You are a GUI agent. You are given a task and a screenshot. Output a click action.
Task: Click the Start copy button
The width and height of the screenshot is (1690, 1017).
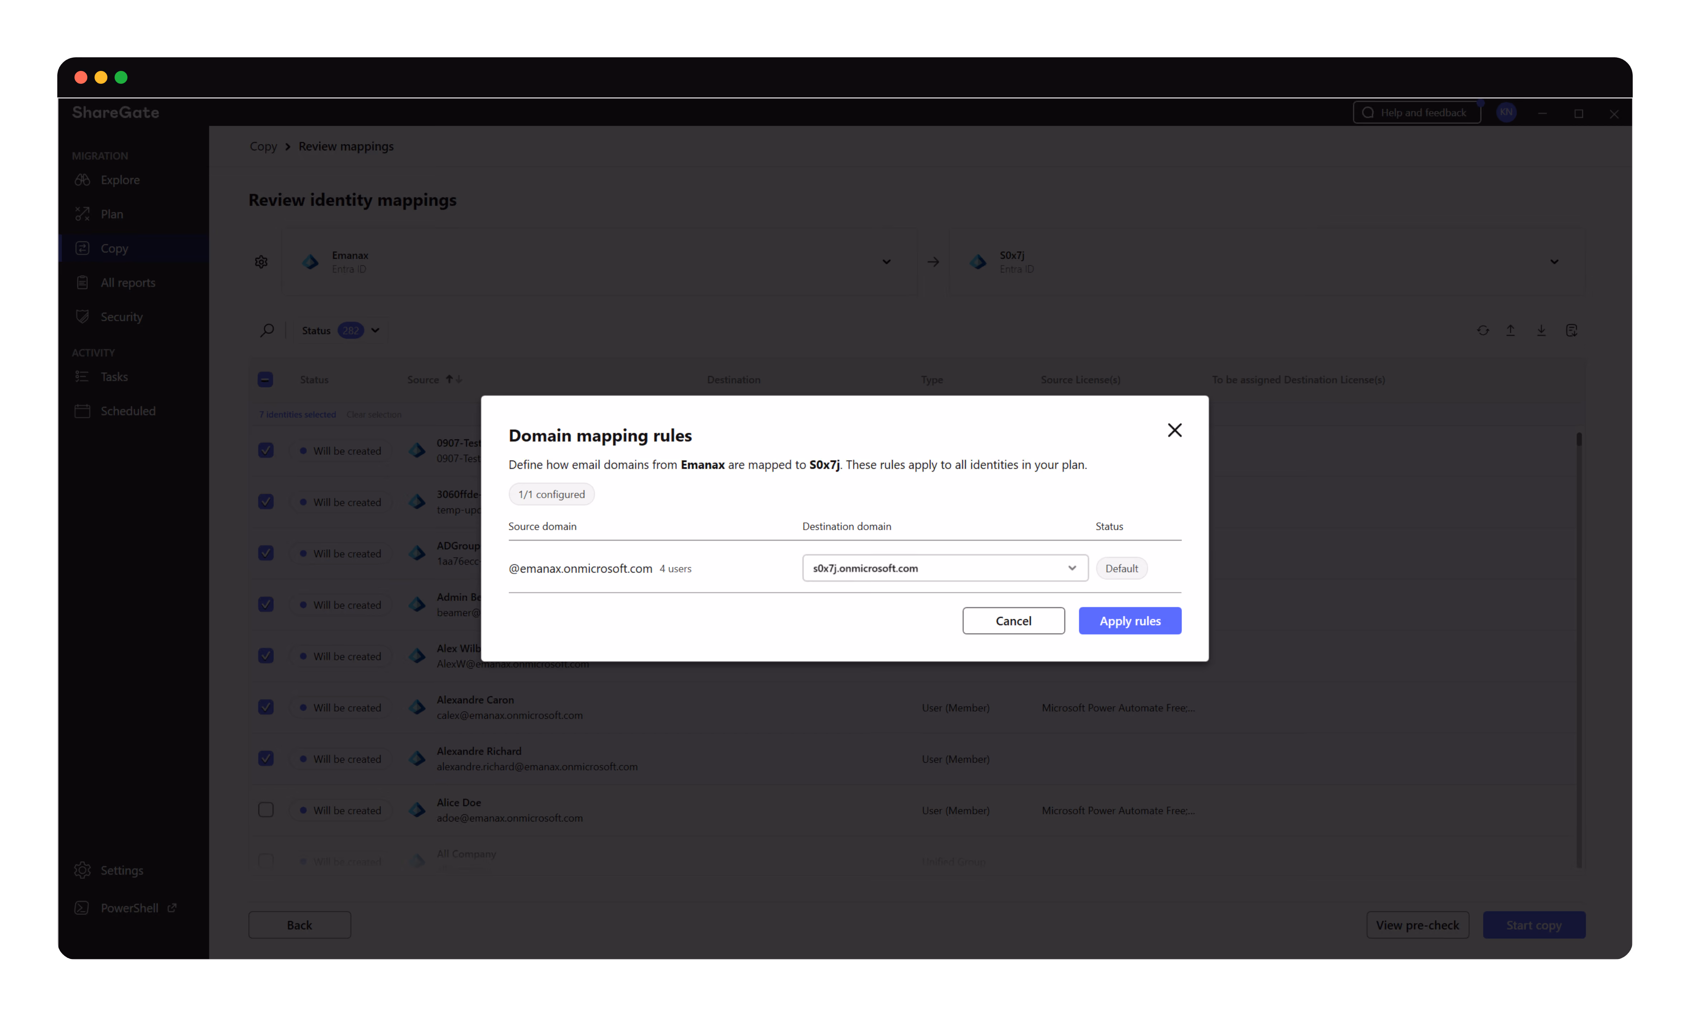click(1534, 925)
